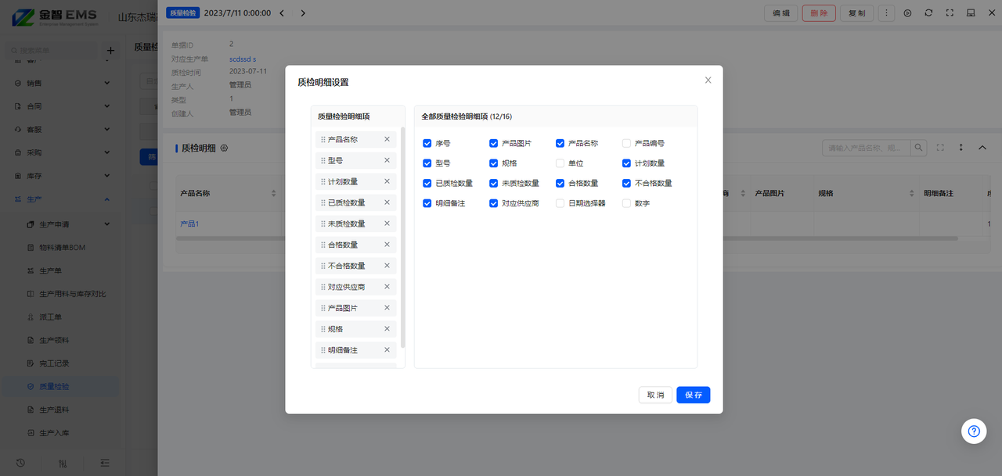Check the 产品编号 checkbox
The image size is (1002, 476).
(626, 144)
